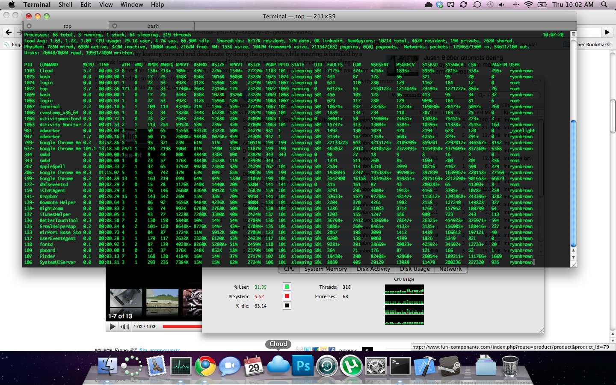Viewport: 616px width, 385px height.
Task: Close the top tab in Terminal
Action: (x=29, y=26)
